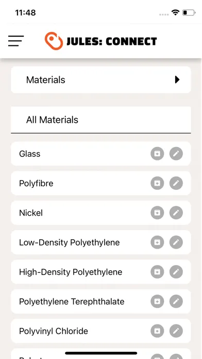Select the All Materials field
The width and height of the screenshot is (202, 359).
(x=101, y=120)
